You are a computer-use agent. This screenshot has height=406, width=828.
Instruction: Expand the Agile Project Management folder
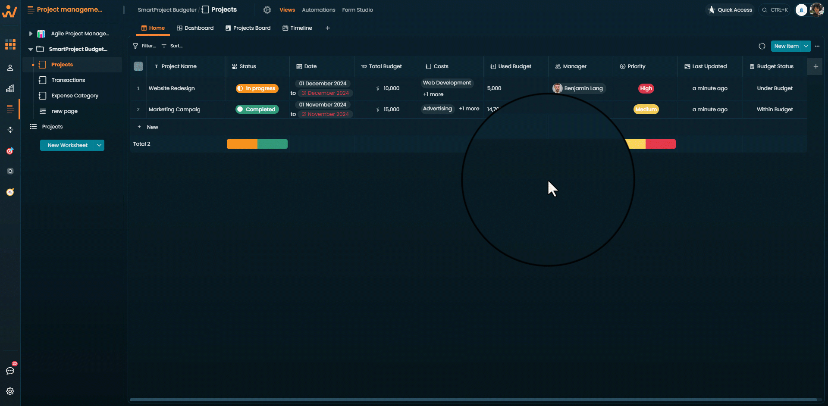31,34
